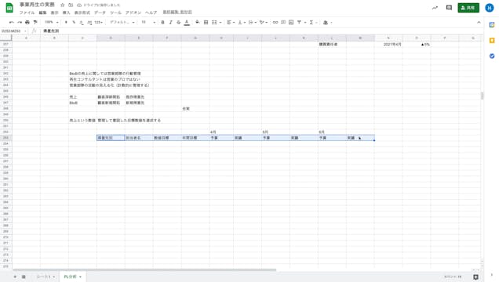The width and height of the screenshot is (499, 282).
Task: Open merge cells dropdown arrow
Action: point(220,23)
